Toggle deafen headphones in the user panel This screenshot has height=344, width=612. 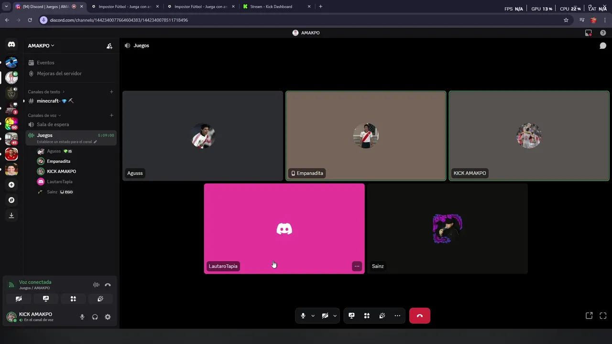(95, 317)
